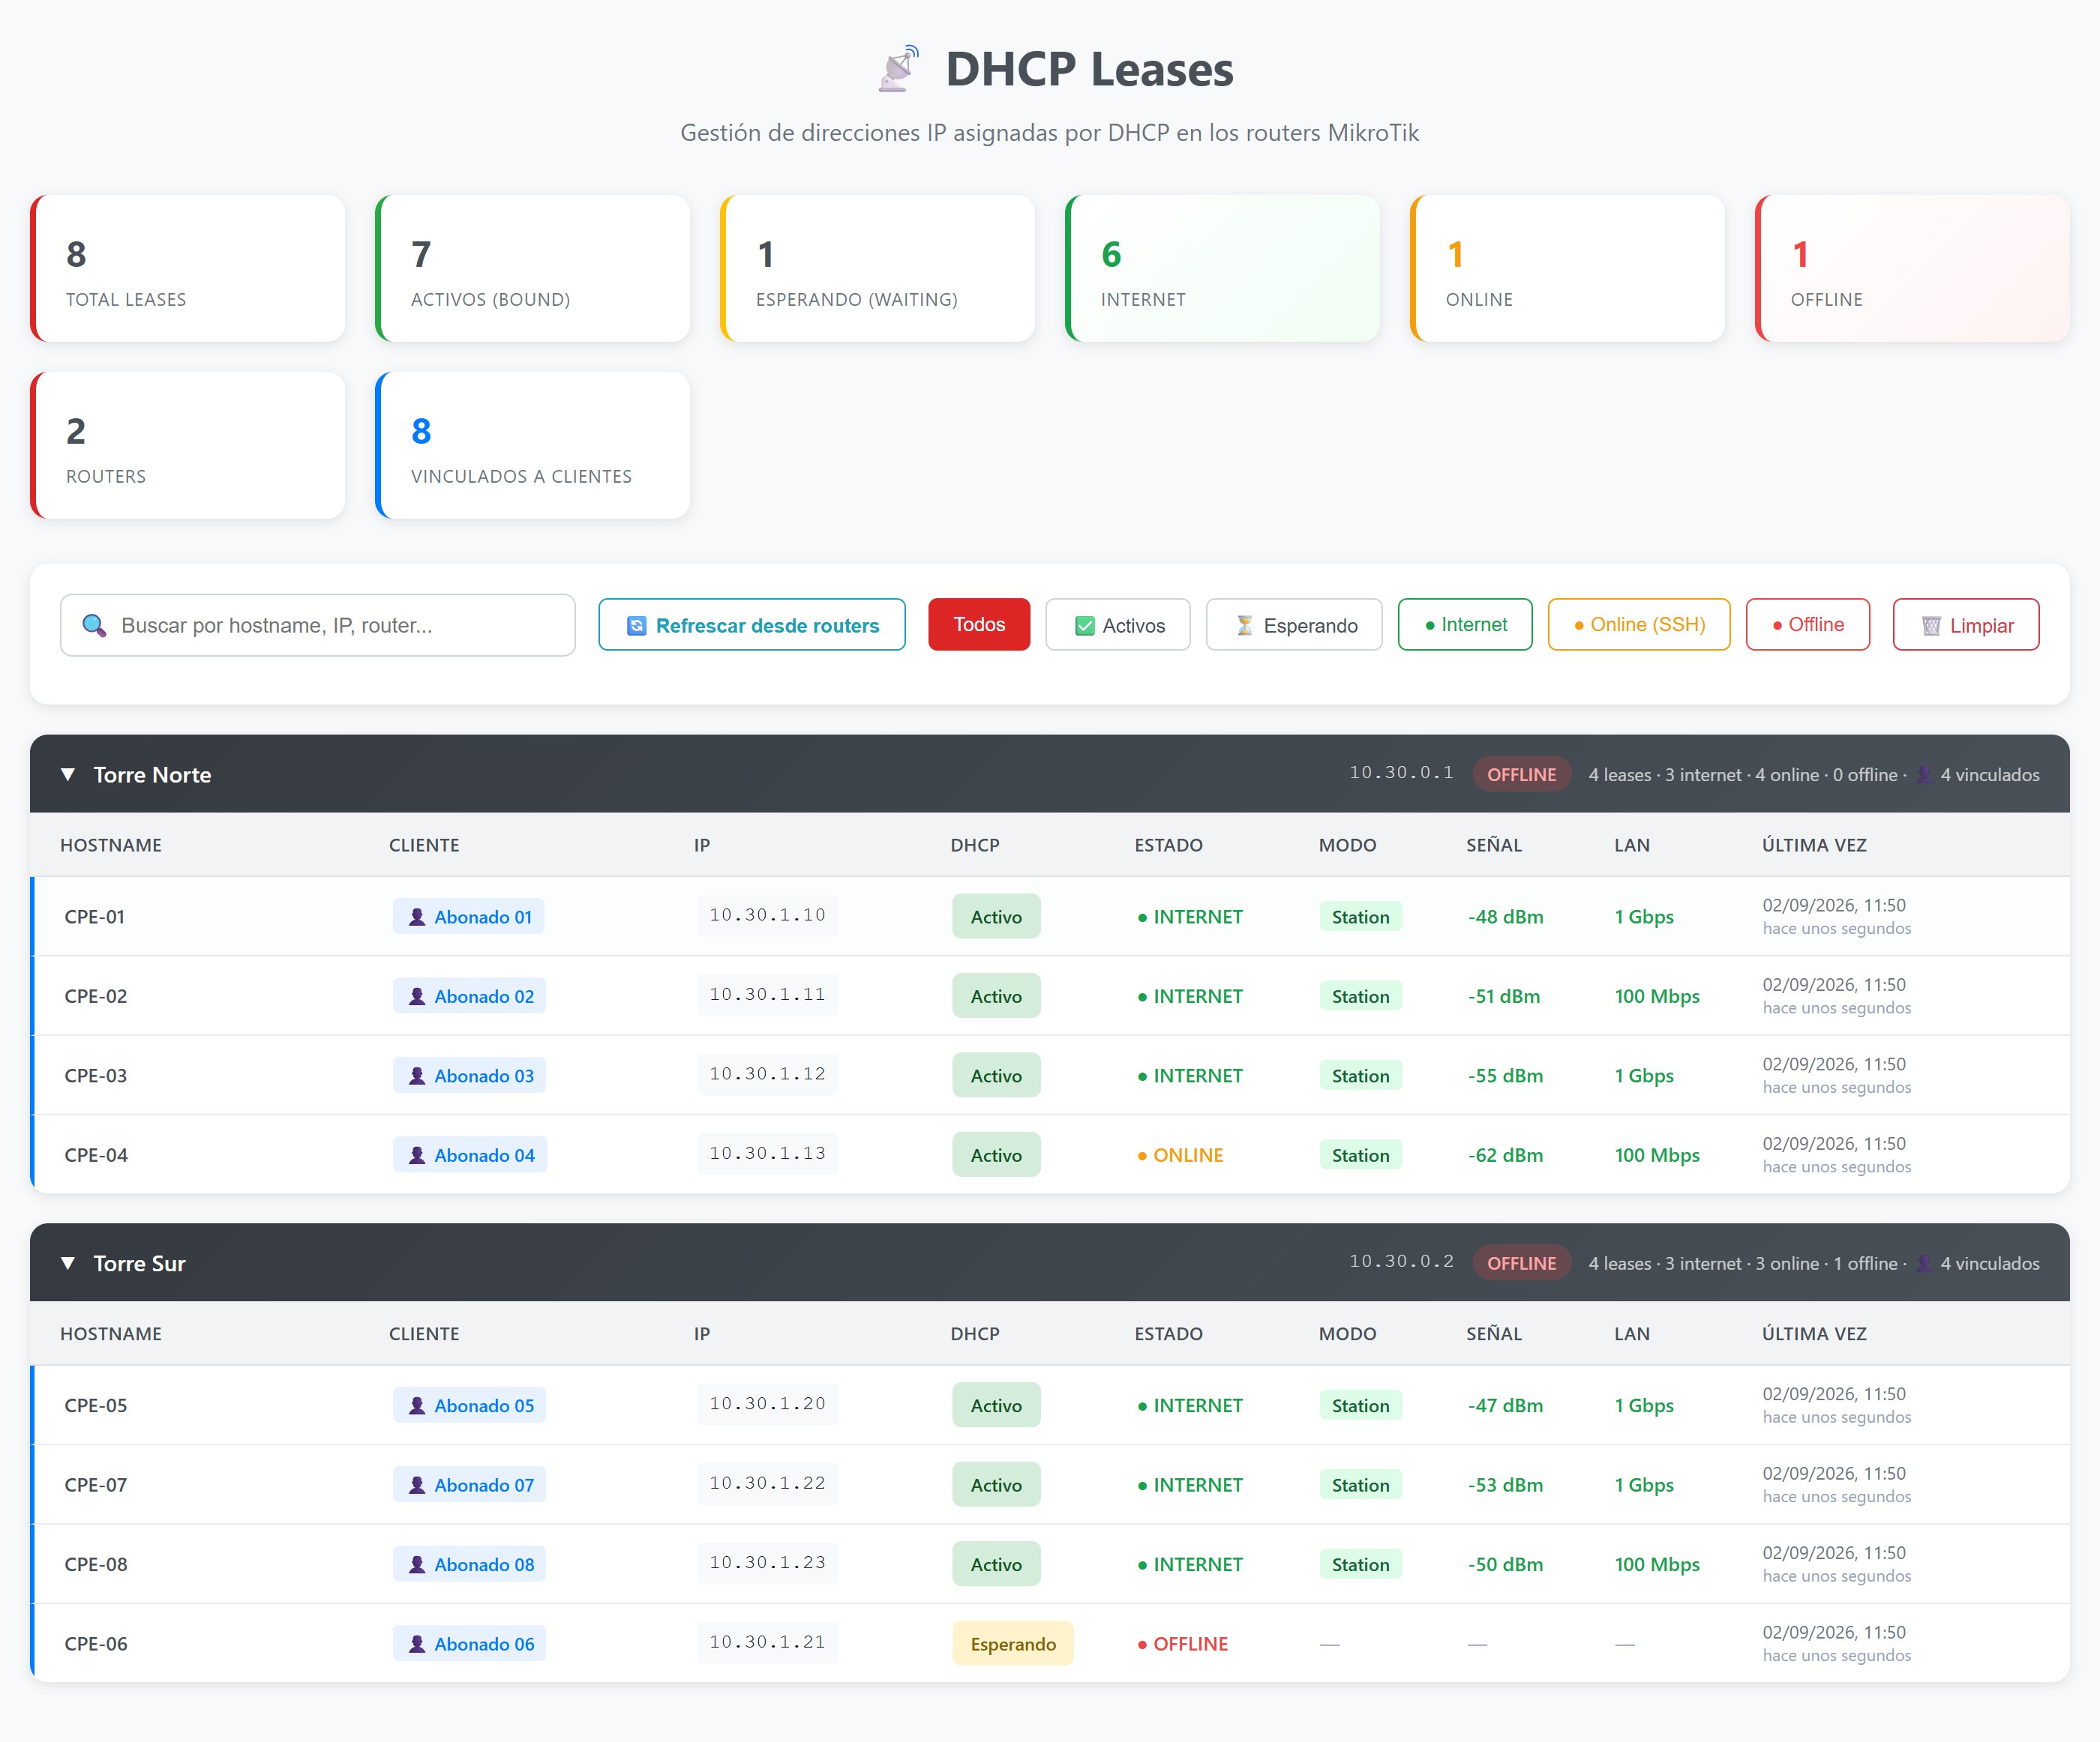Image resolution: width=2100 pixels, height=1742 pixels.
Task: Click the -47 dBm signal value
Action: (x=1505, y=1405)
